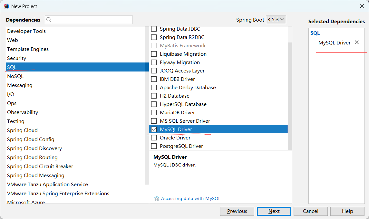Select the Ops category
The image size is (369, 219).
(75, 103)
